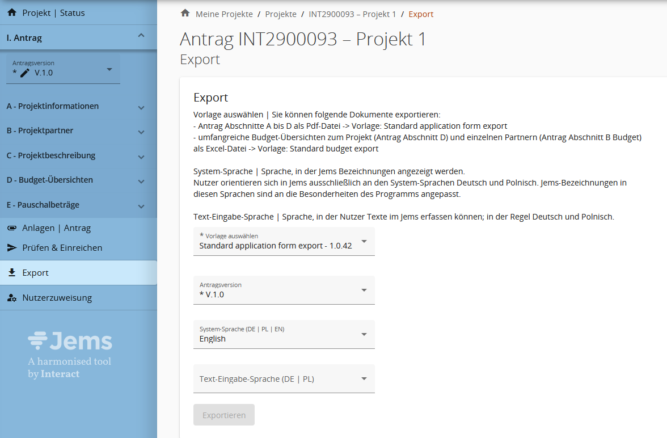Expand D - Budget-Übersichten section
This screenshot has height=438, width=667.
click(141, 181)
